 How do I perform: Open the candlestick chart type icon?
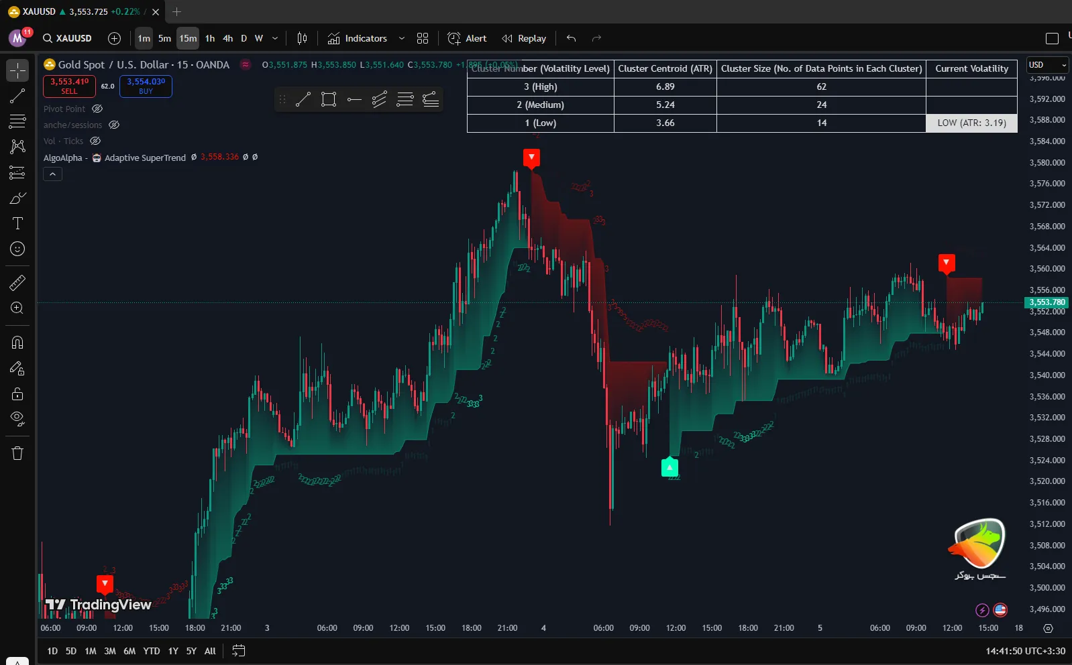tap(302, 38)
